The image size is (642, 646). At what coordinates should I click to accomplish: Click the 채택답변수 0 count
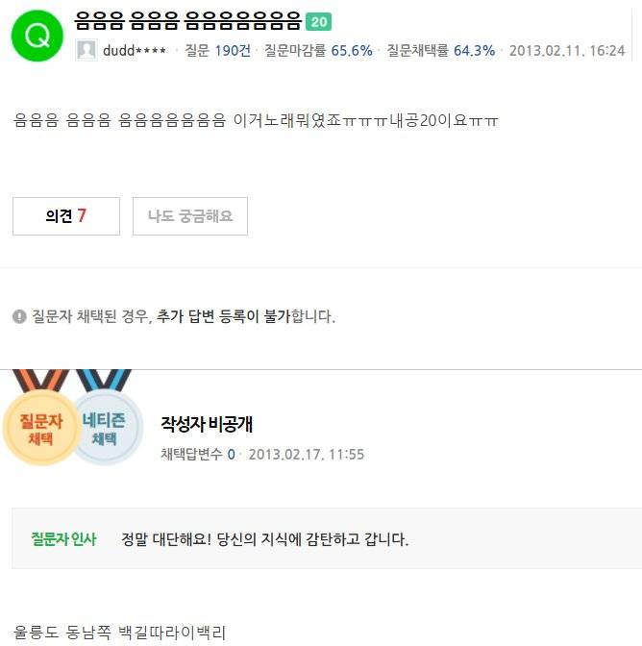coord(198,454)
